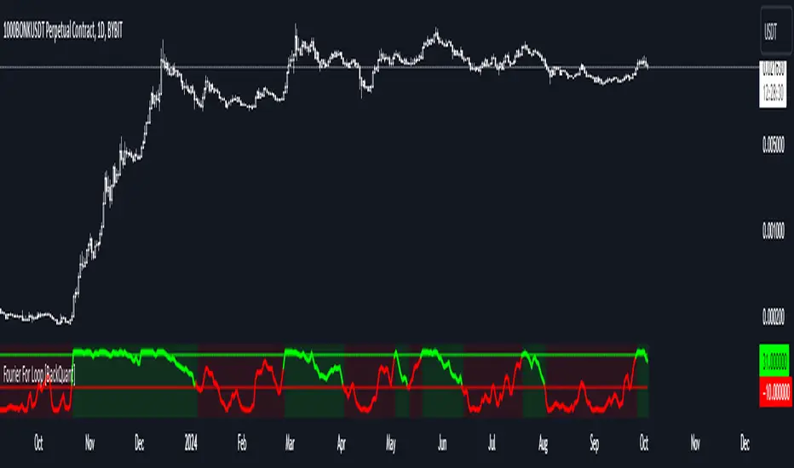
Task: Click the Apr label on time axis
Action: click(342, 443)
